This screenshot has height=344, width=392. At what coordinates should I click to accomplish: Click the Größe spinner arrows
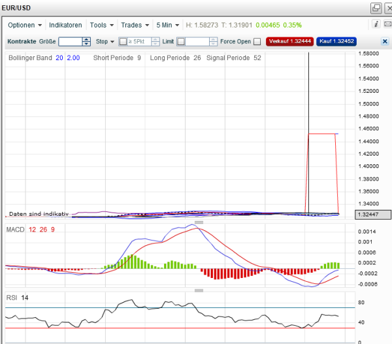[86, 42]
